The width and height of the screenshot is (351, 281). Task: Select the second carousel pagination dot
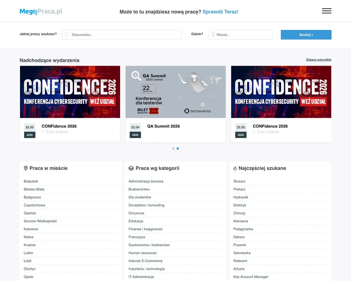178,148
